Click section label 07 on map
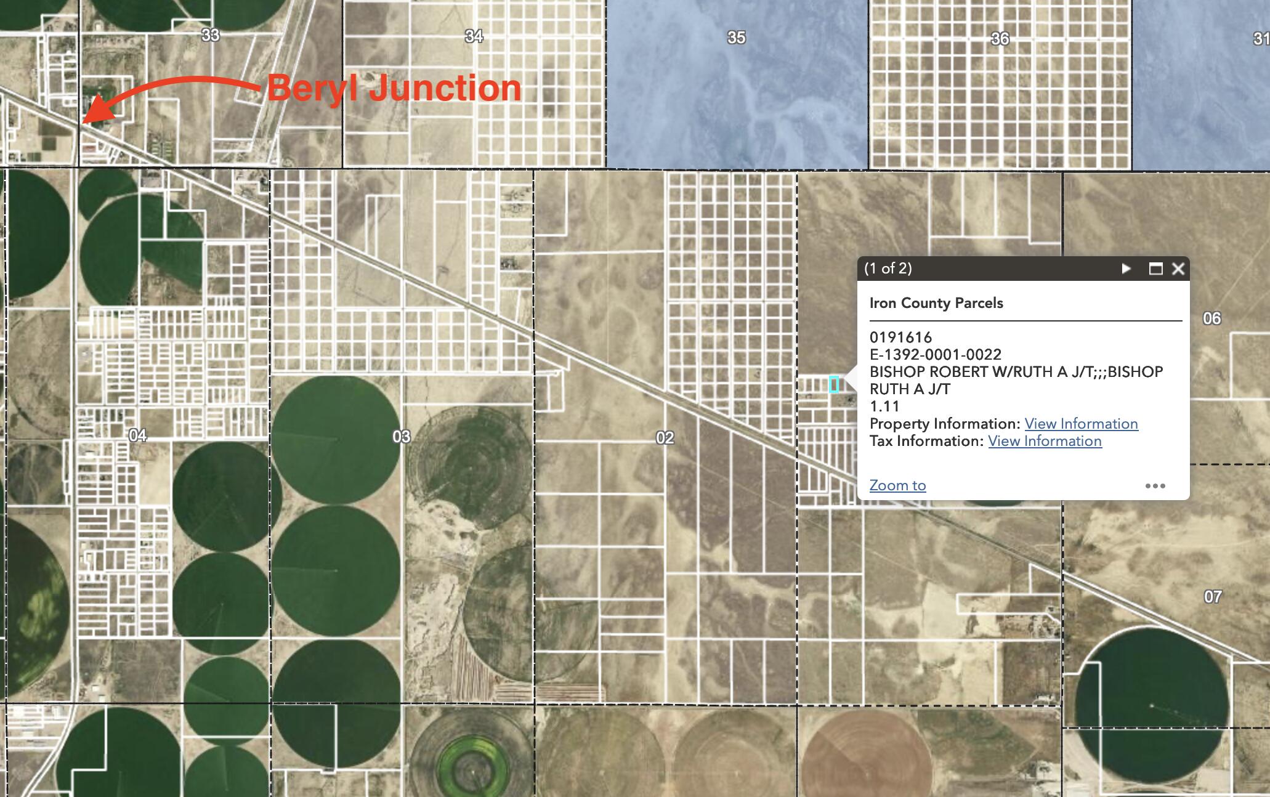This screenshot has height=797, width=1270. pyautogui.click(x=1212, y=596)
